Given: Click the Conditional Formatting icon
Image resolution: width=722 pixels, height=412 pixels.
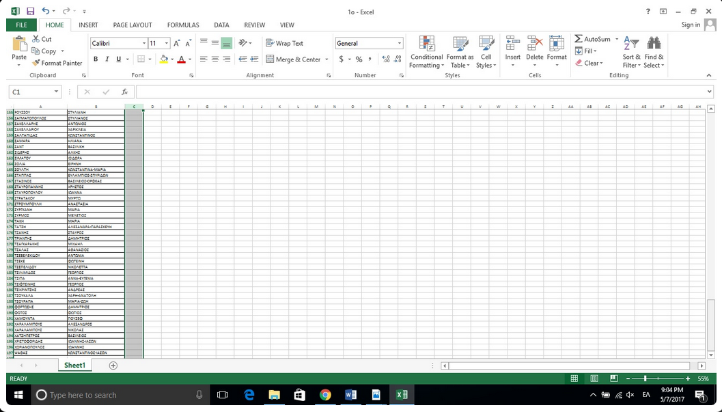Looking at the screenshot, I should click(426, 44).
